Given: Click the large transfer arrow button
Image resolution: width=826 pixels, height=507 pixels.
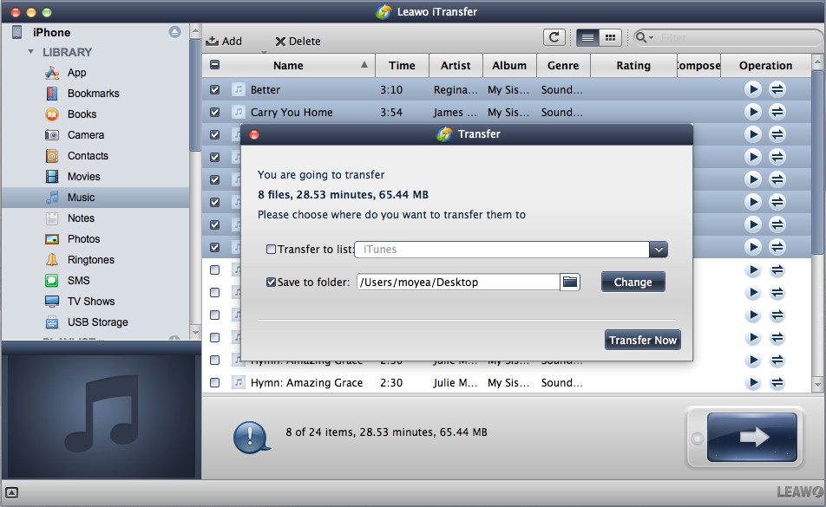Looking at the screenshot, I should click(x=752, y=438).
